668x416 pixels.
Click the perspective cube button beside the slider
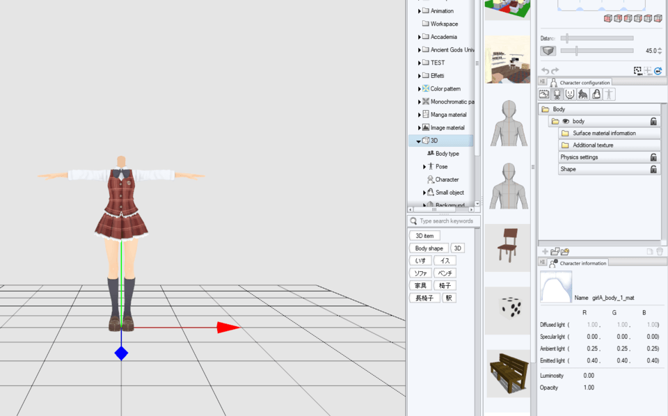coord(548,51)
